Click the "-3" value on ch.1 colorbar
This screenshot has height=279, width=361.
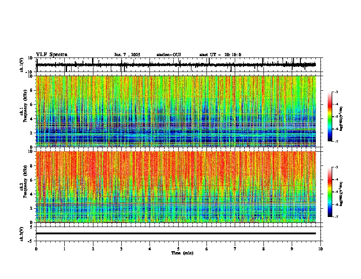(x=336, y=92)
